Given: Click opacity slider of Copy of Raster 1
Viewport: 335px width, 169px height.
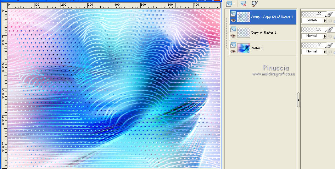Looking at the screenshot, I should click(314, 29).
